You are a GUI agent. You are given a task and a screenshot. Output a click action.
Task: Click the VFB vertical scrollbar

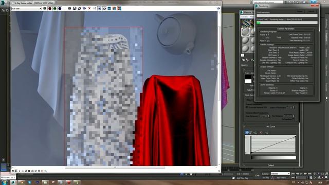[219, 63]
